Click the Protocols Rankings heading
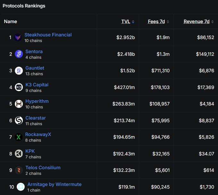The image size is (218, 195). tap(24, 6)
